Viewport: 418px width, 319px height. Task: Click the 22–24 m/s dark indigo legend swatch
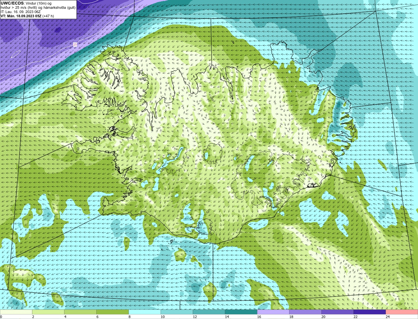coord(370,312)
